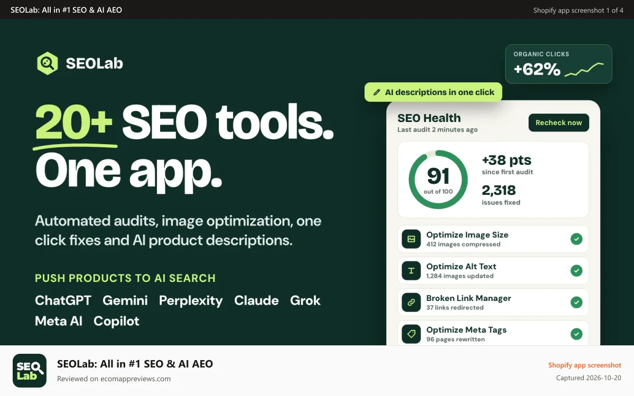The image size is (634, 396).
Task: Click the Optimize Alt Text icon
Action: pos(412,271)
